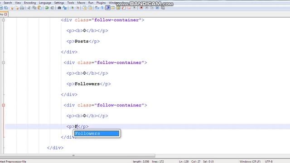Open the Run menu
The height and width of the screenshot is (163, 290).
point(91,3)
